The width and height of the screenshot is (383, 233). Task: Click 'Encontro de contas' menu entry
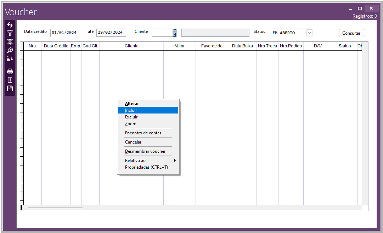(x=143, y=133)
